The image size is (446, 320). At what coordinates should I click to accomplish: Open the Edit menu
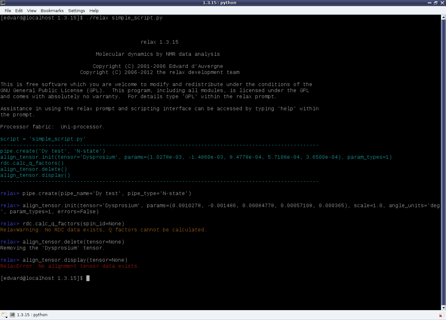pos(19,11)
